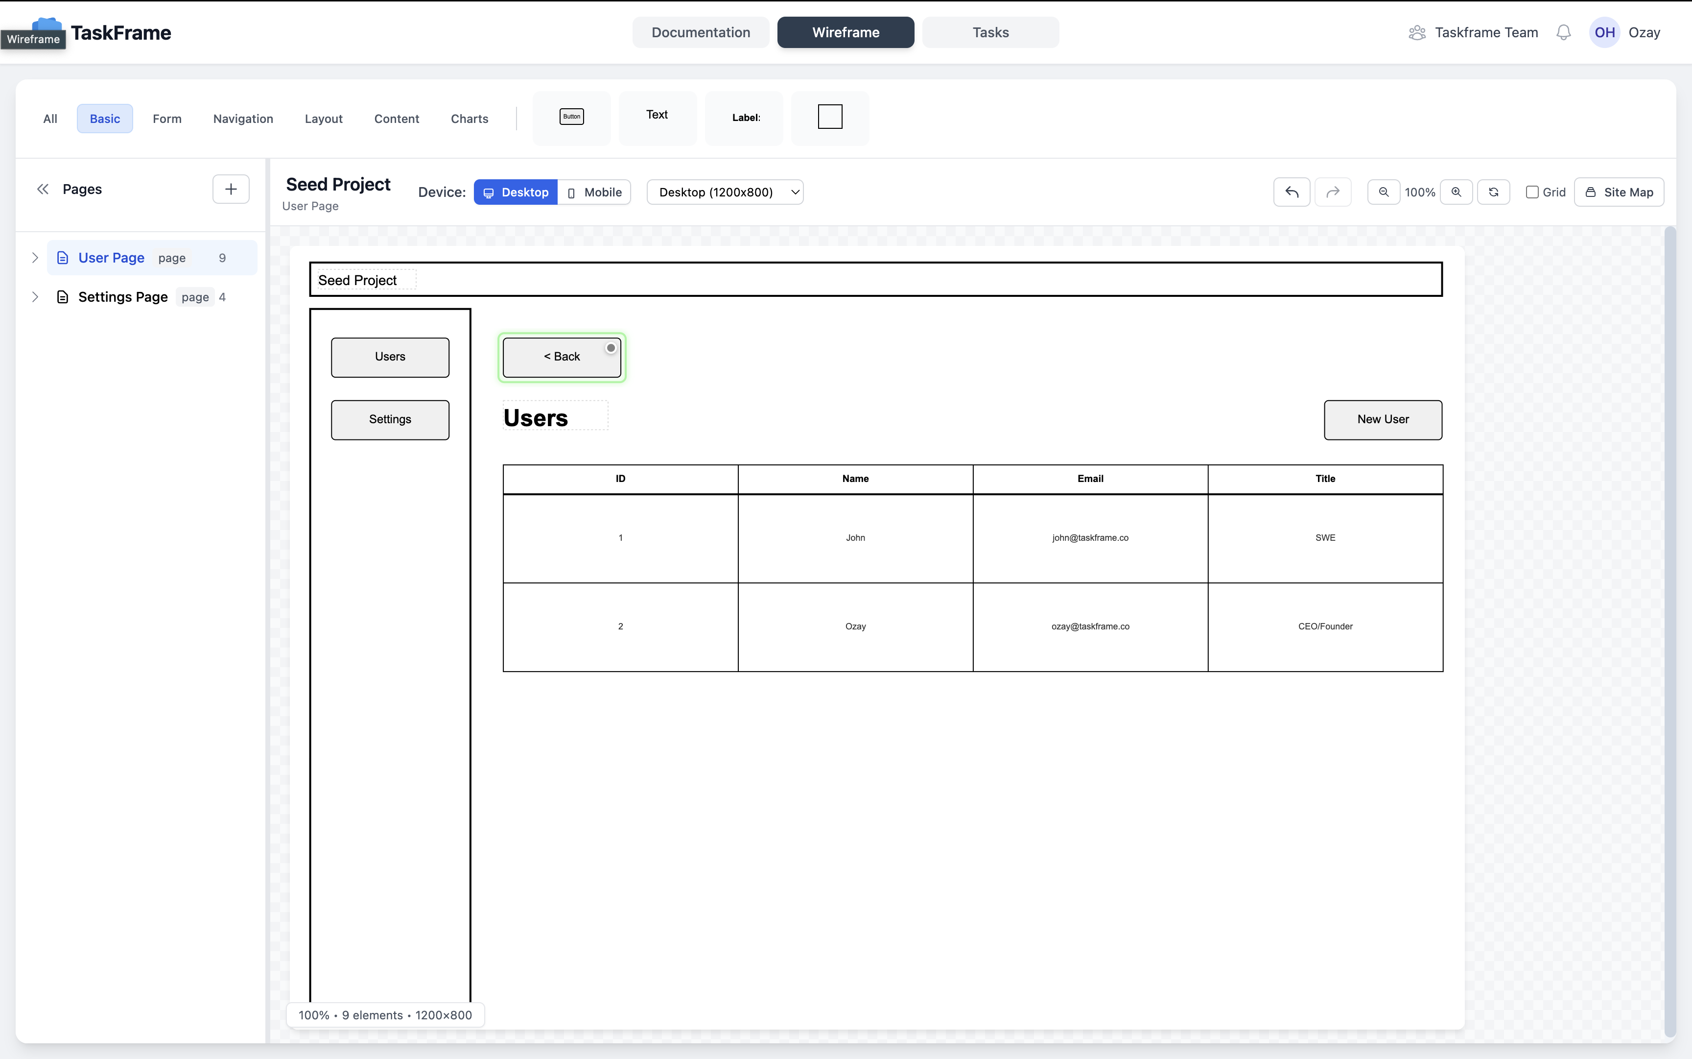1692x1059 pixels.
Task: Select the Navigation component category
Action: [243, 119]
